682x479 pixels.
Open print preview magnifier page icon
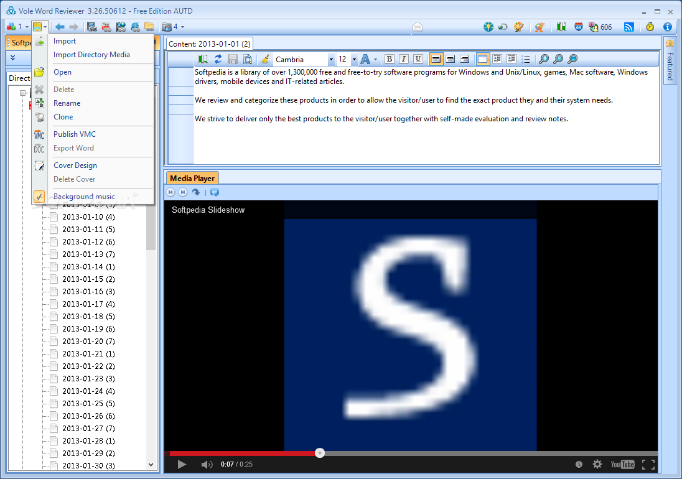click(x=248, y=59)
